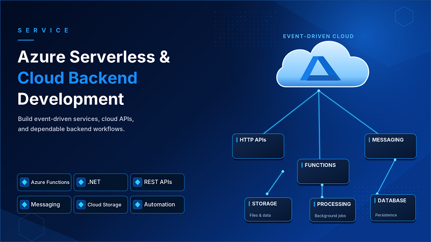Click the 'Persistence' subtitle
This screenshot has width=431, height=242.
click(x=386, y=215)
